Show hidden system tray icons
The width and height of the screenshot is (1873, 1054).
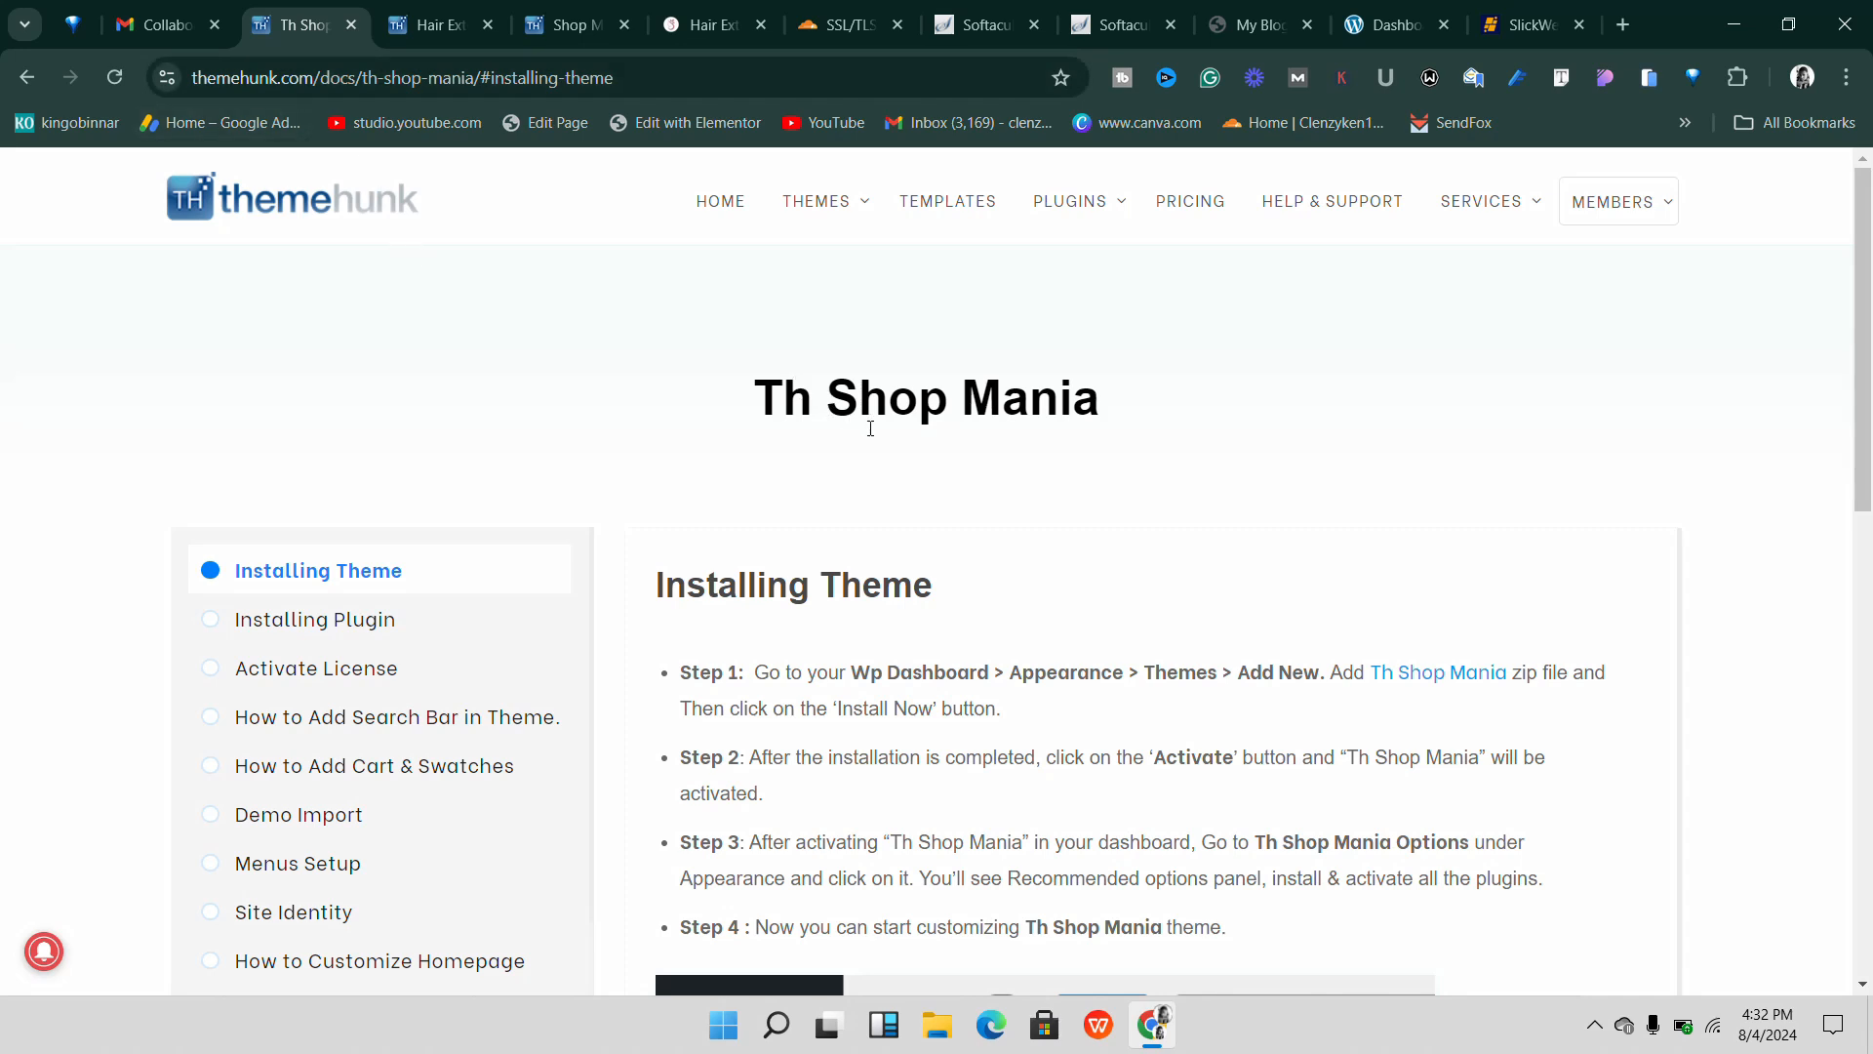[x=1594, y=1026]
